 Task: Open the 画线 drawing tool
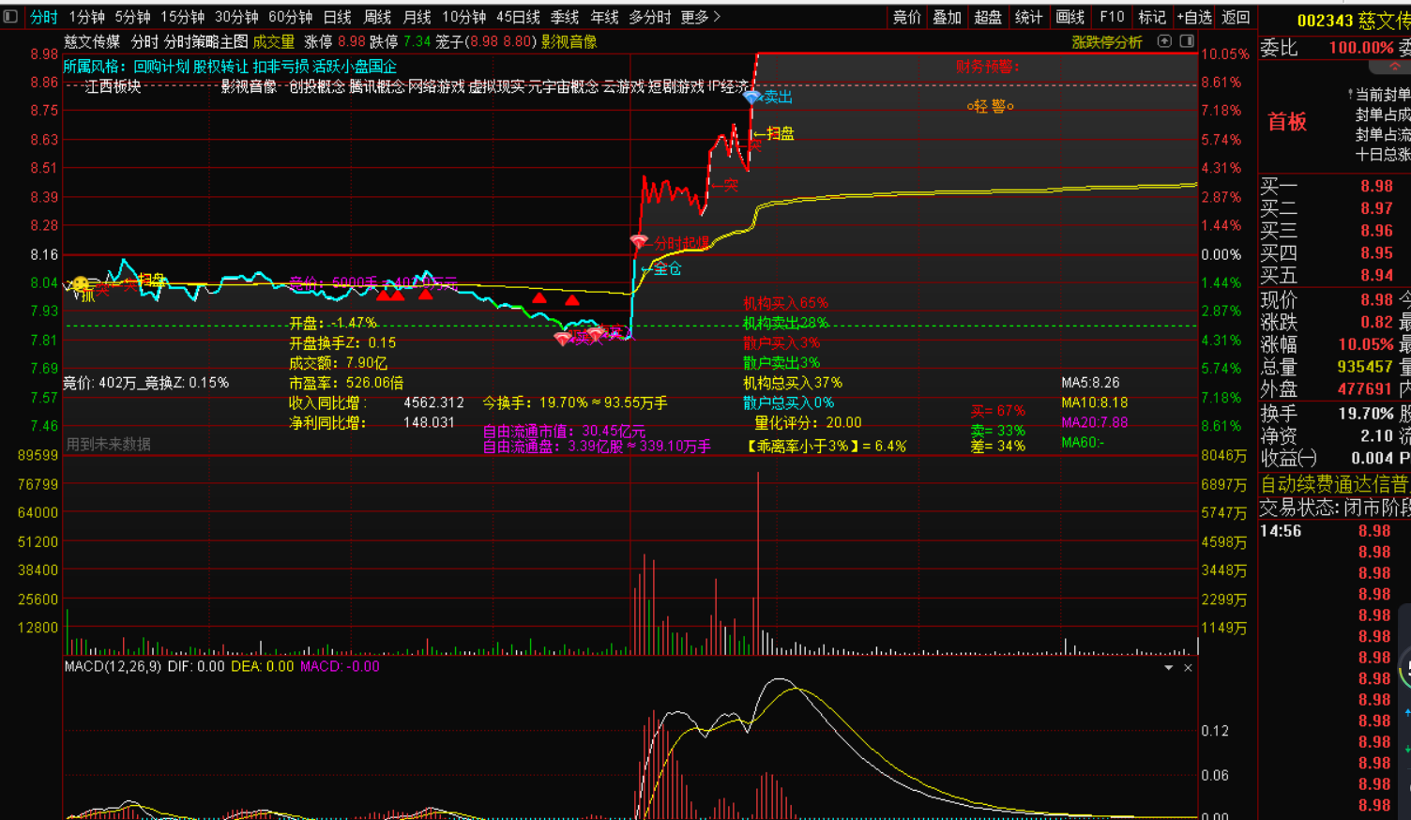point(1070,17)
